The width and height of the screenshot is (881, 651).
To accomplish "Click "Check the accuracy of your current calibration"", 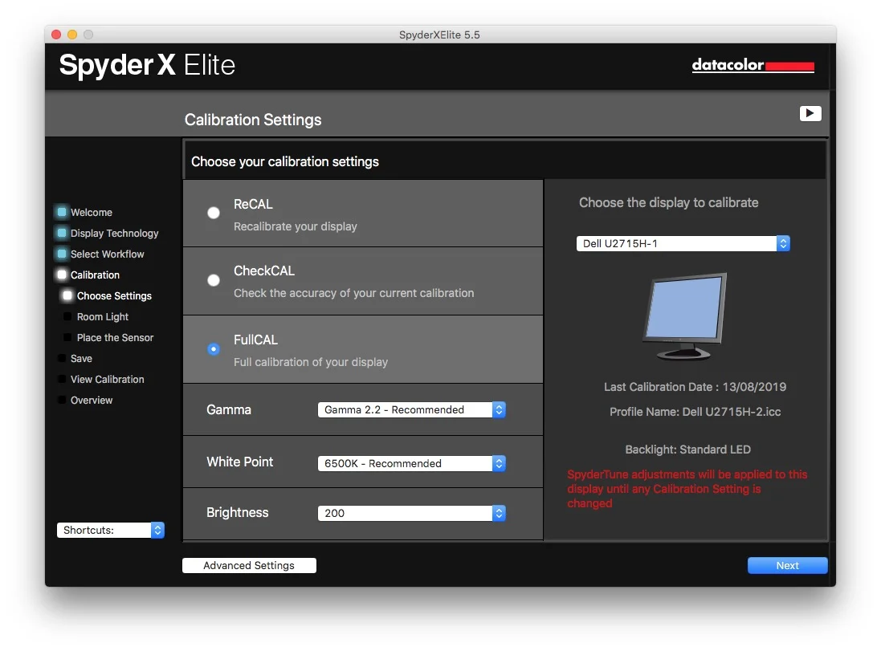I will (353, 293).
